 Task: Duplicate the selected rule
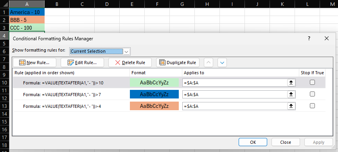[178, 63]
